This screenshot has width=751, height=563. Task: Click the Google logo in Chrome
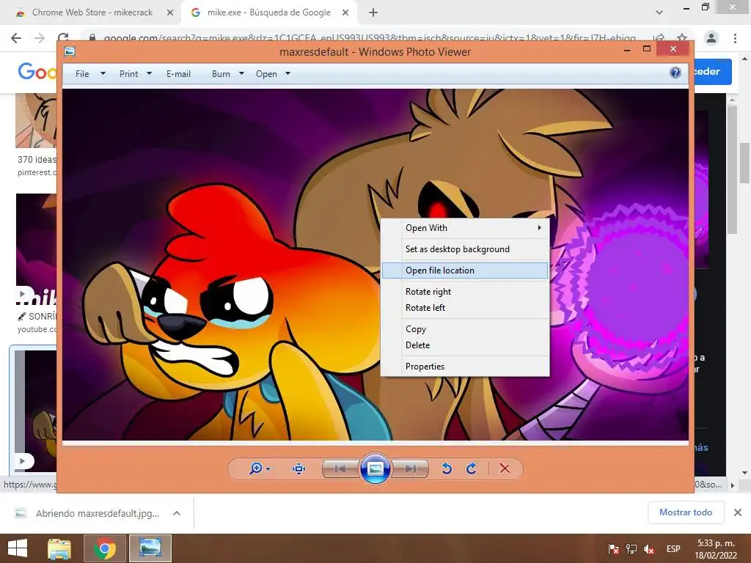coord(37,72)
